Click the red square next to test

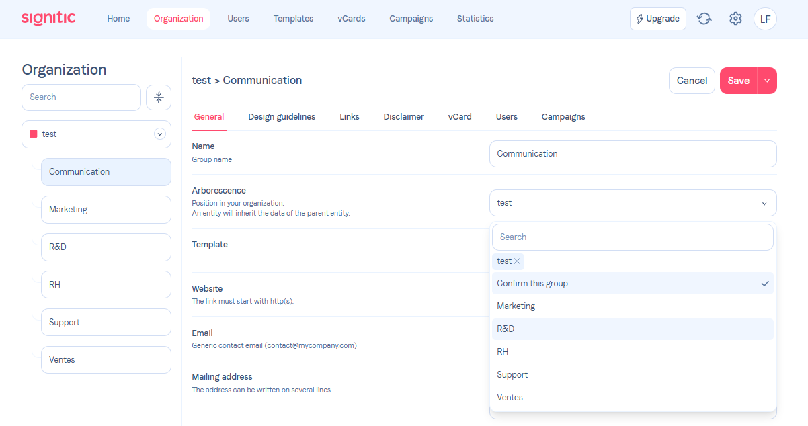click(x=33, y=134)
